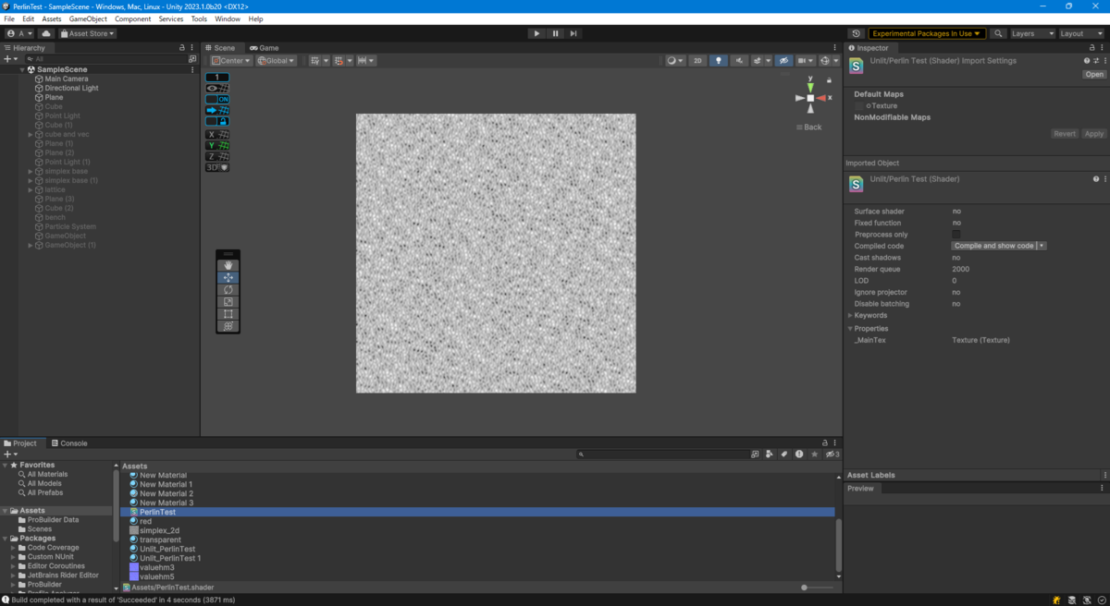This screenshot has width=1110, height=606.
Task: Switch the Scene view to 2D mode
Action: pos(697,60)
